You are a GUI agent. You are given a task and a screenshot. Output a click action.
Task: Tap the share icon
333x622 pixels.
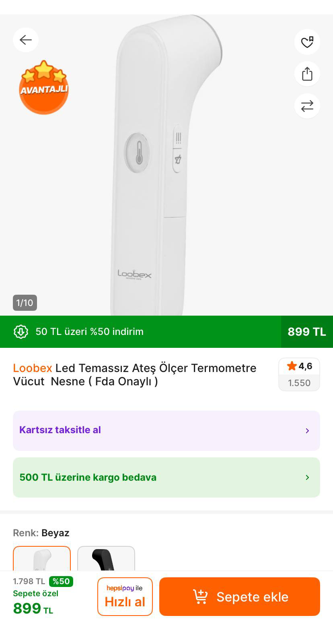tap(307, 74)
